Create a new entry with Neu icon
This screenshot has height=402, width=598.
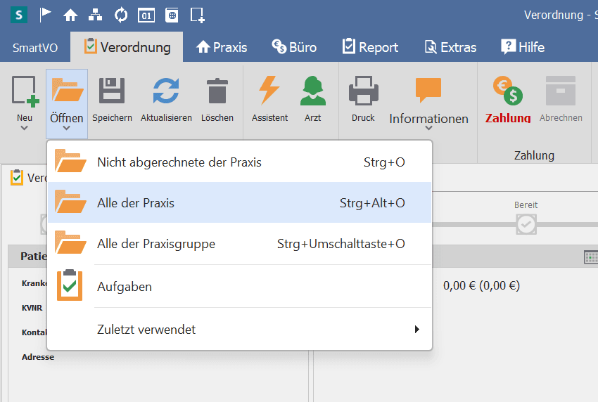(x=25, y=91)
